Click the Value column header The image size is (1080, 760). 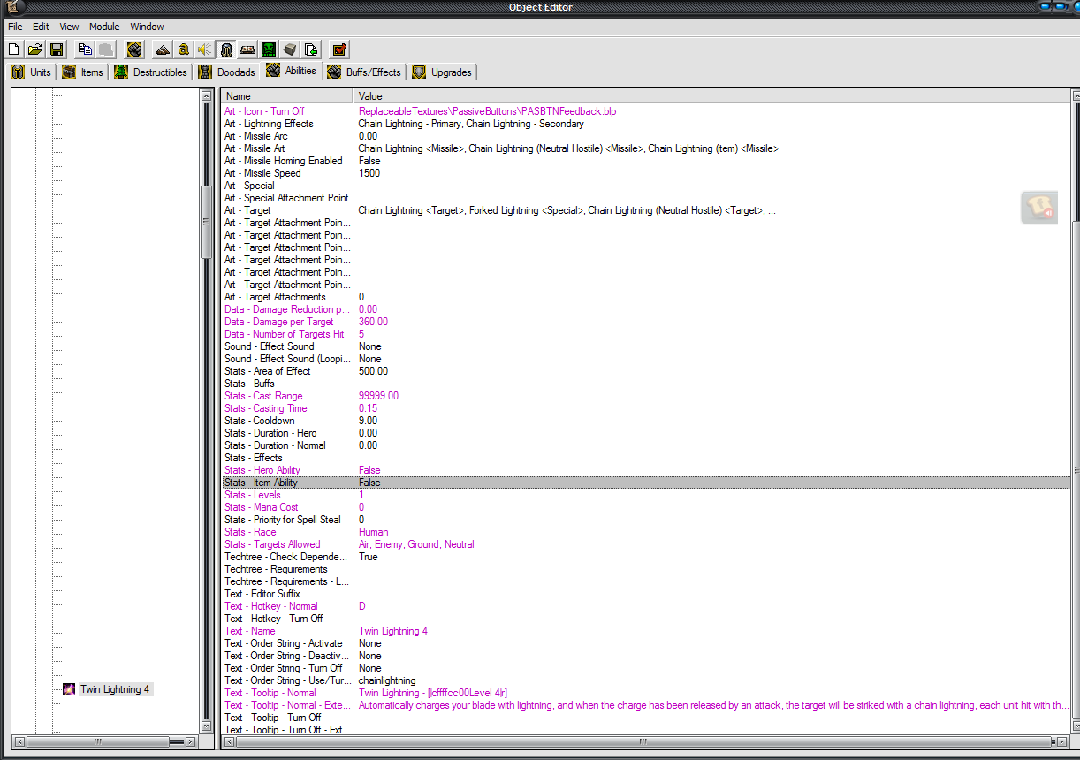[x=711, y=96]
